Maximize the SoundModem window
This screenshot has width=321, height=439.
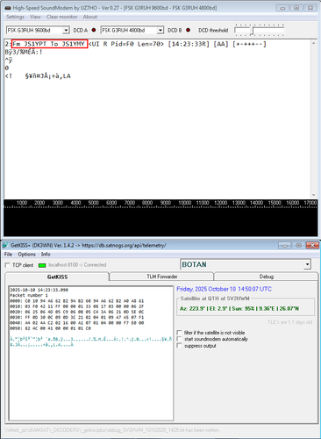[x=296, y=8]
